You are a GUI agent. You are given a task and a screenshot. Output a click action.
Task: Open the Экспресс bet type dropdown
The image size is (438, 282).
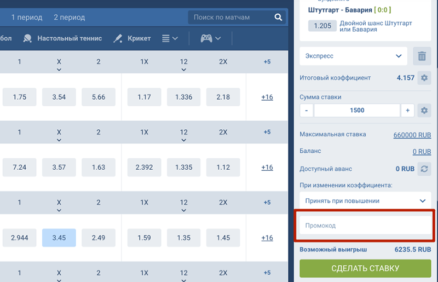pos(353,56)
